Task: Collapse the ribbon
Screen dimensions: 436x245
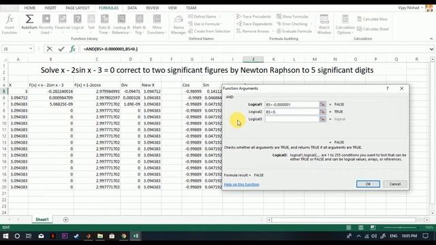Action: (431, 39)
